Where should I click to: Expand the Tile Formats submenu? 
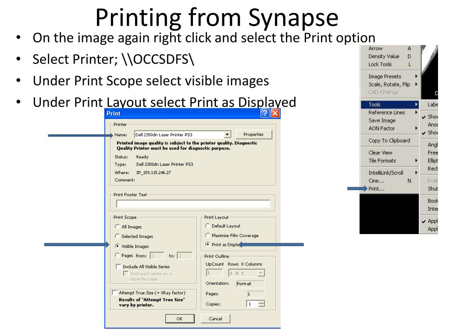[x=390, y=161]
